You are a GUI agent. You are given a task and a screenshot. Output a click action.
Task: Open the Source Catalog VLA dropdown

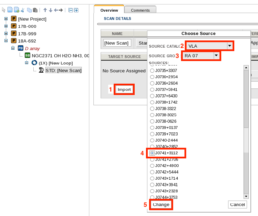click(229, 46)
